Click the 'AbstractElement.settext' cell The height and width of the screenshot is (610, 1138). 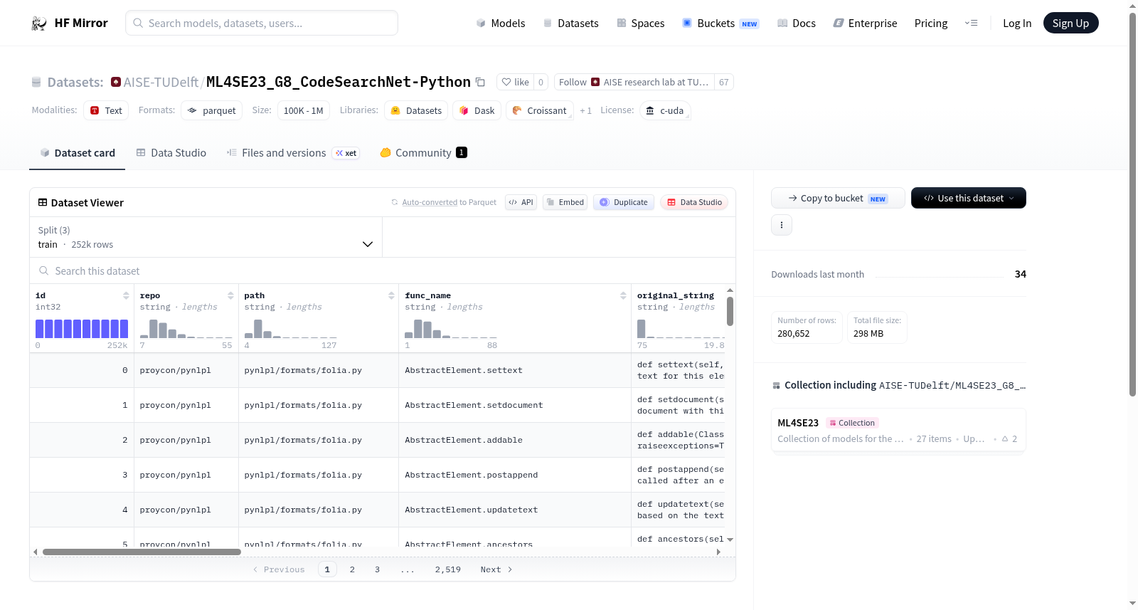point(514,370)
